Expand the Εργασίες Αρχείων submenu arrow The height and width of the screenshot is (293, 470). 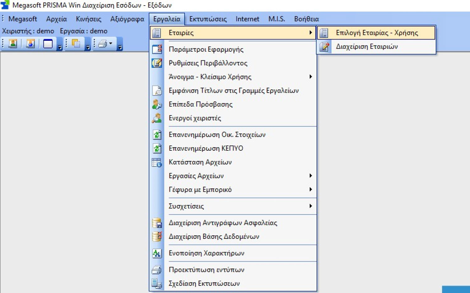310,176
